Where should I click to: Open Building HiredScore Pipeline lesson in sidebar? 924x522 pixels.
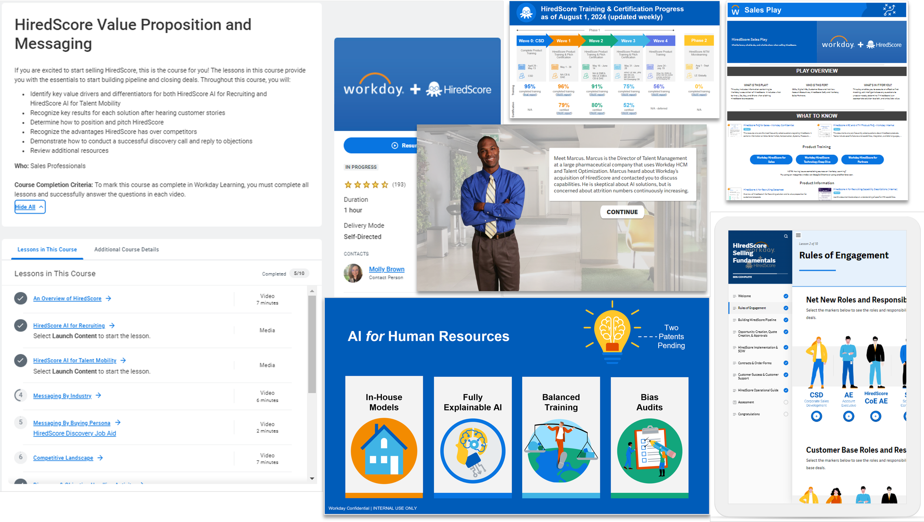pyautogui.click(x=757, y=320)
